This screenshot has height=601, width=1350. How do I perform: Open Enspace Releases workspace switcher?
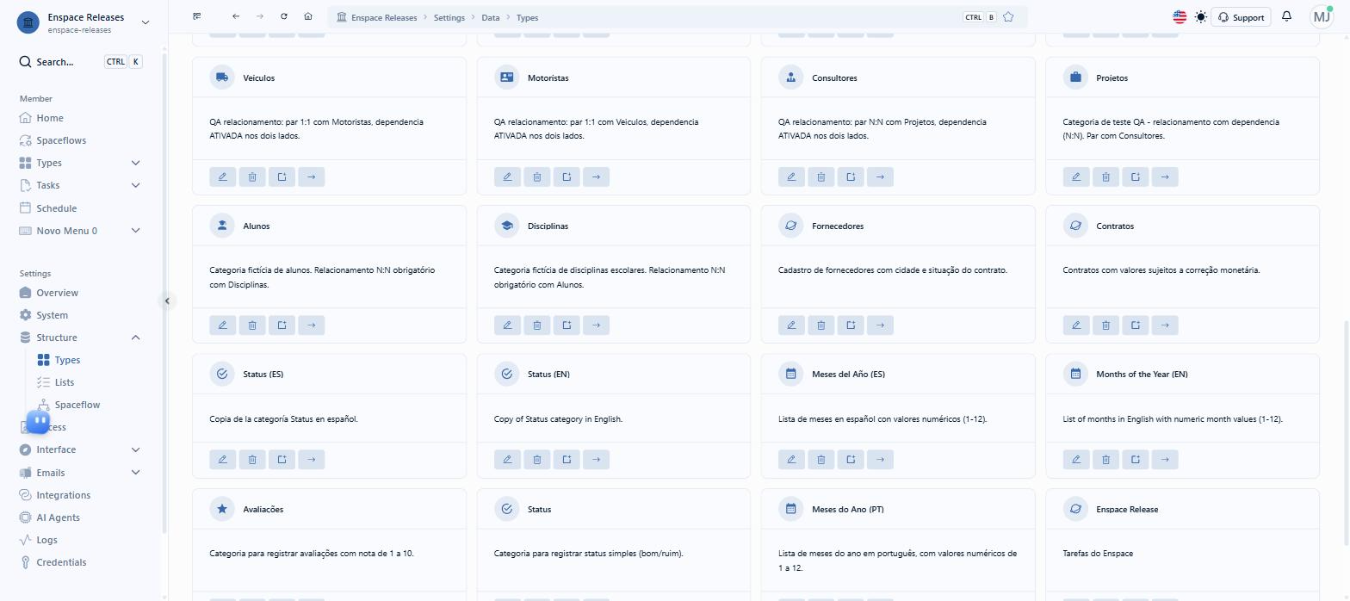pos(83,22)
